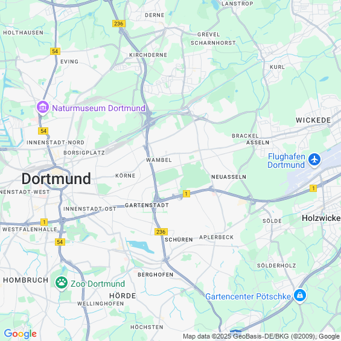This screenshot has width=341, height=341.
Task: Click the route 1 shield near Gartenstadt
Action: coord(186,194)
